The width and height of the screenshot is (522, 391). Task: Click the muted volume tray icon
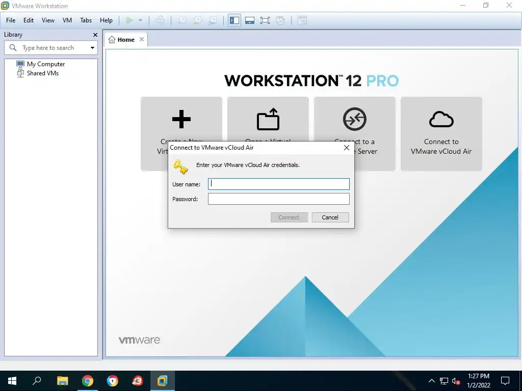pos(456,381)
